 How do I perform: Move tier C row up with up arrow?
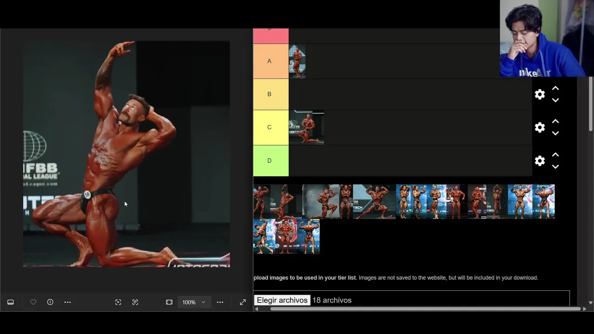click(x=555, y=122)
